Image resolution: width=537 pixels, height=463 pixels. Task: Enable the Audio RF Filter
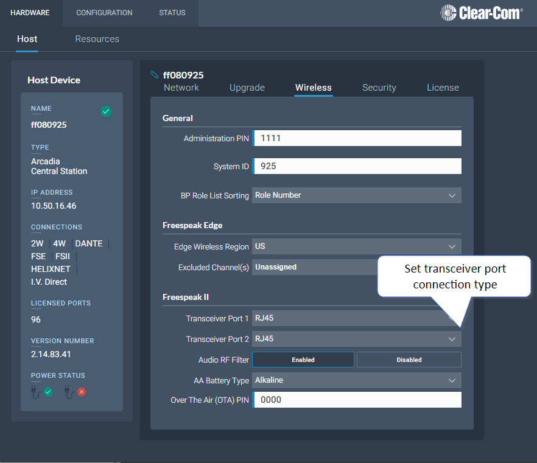tap(303, 360)
